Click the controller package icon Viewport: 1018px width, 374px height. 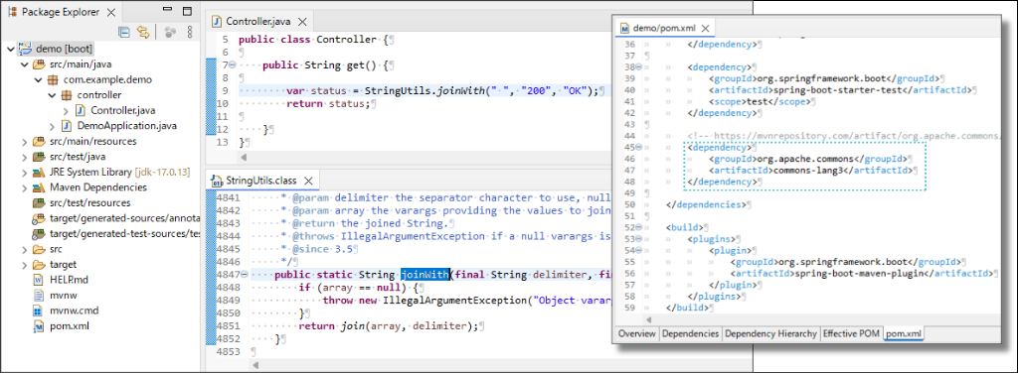tap(67, 95)
